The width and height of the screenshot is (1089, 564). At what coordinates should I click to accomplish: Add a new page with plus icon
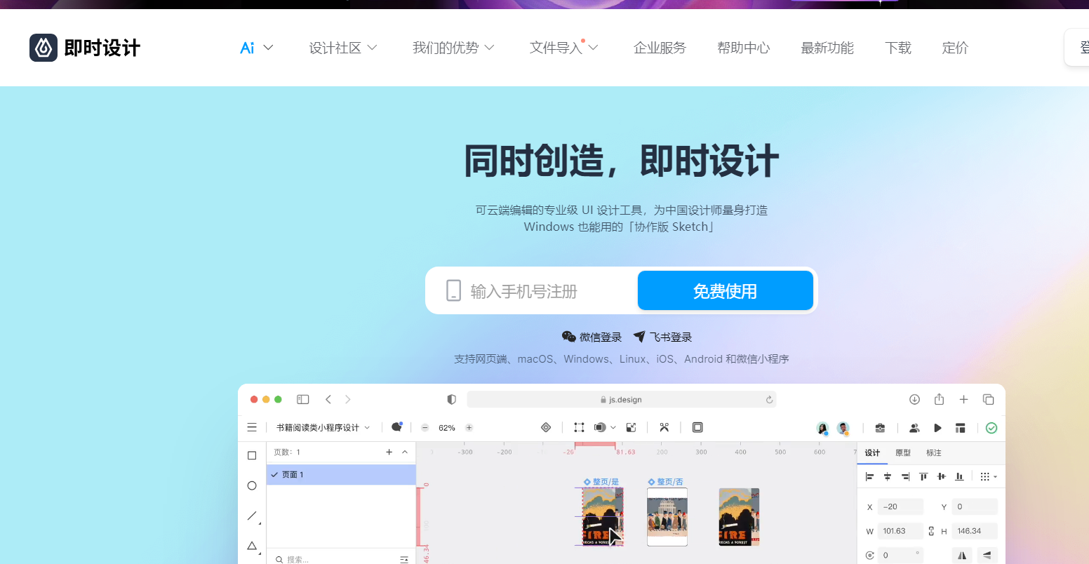click(389, 452)
